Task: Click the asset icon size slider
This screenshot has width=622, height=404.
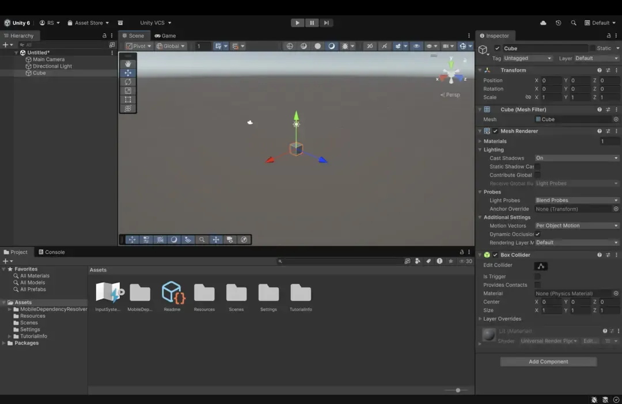Action: coord(457,390)
